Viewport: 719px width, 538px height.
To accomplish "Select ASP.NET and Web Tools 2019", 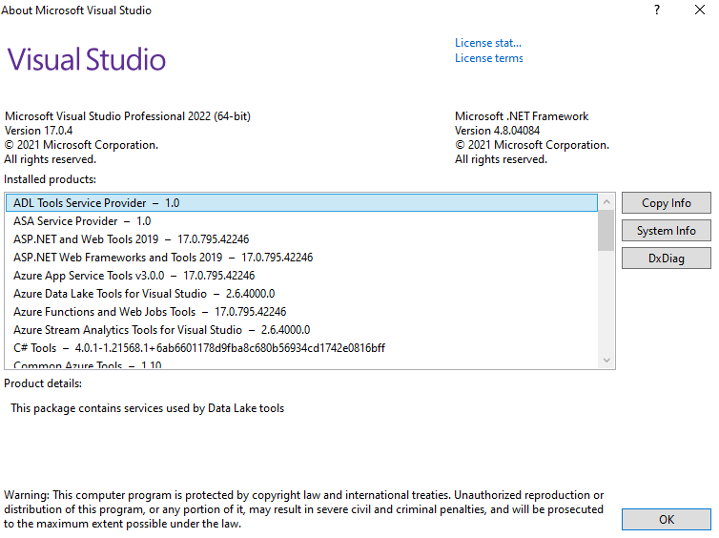I will [x=301, y=239].
